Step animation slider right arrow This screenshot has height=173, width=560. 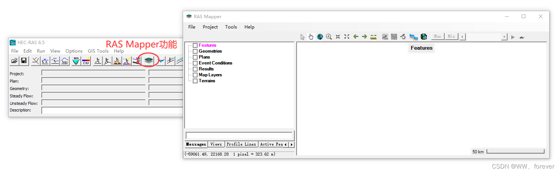pos(505,37)
